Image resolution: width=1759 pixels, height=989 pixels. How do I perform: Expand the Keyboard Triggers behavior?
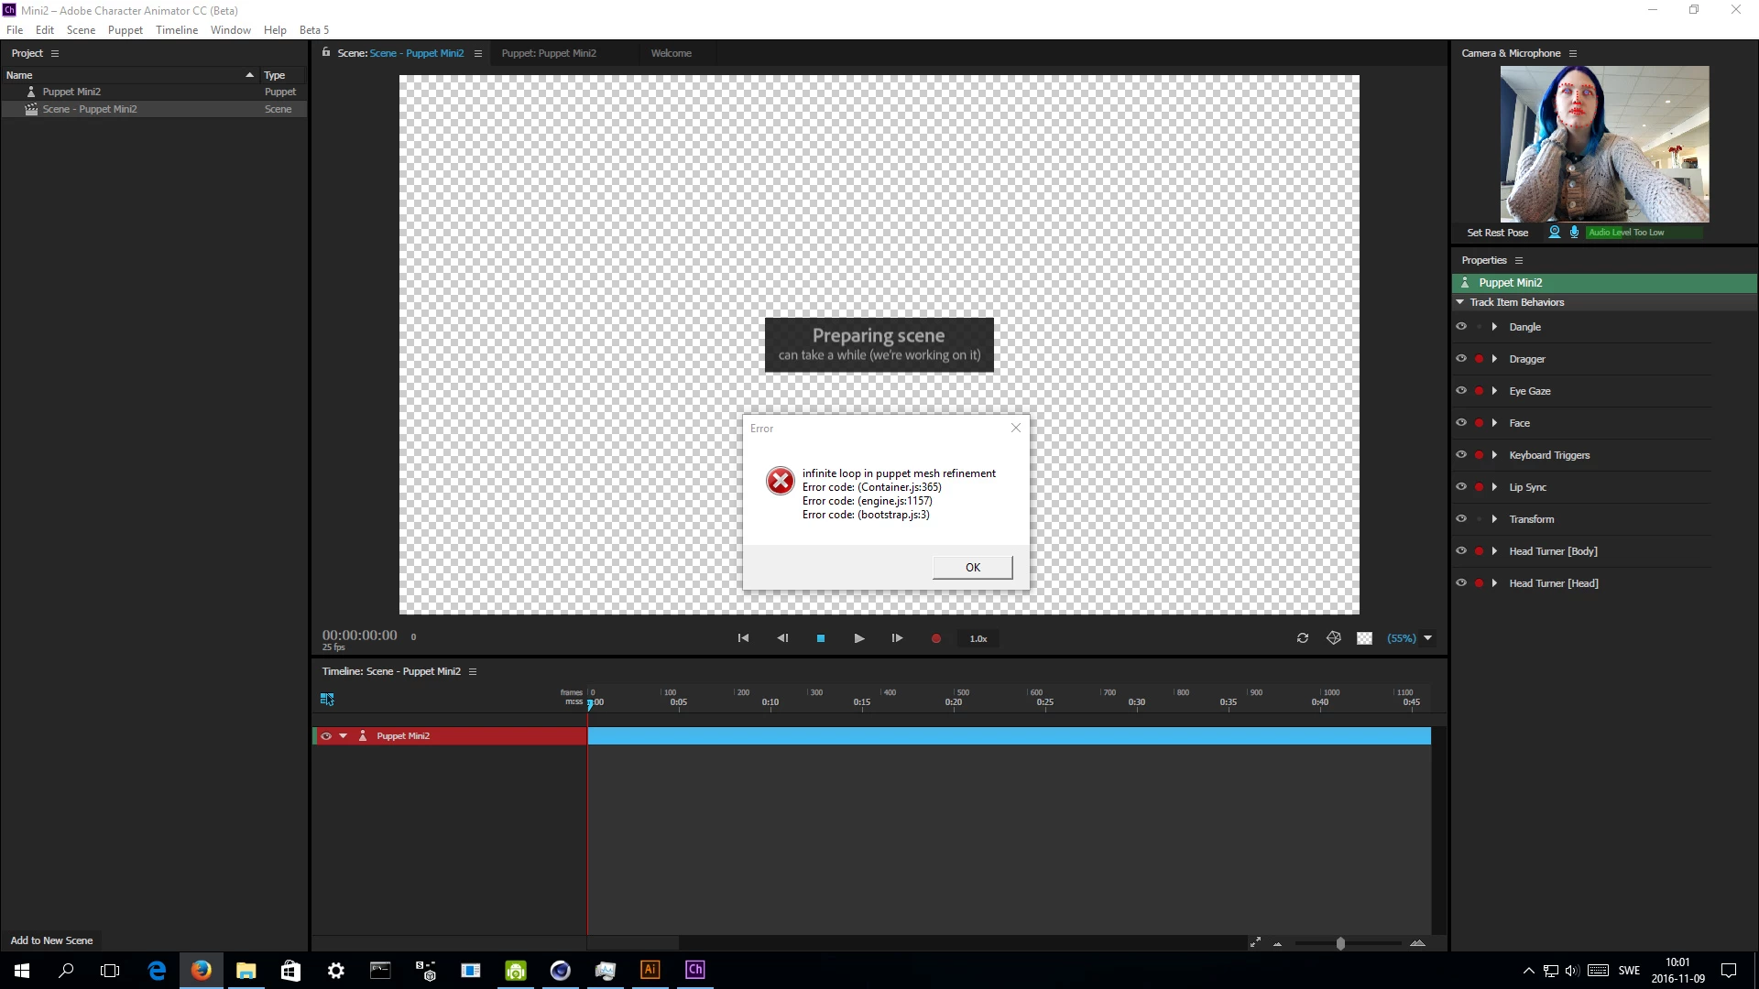1494,455
